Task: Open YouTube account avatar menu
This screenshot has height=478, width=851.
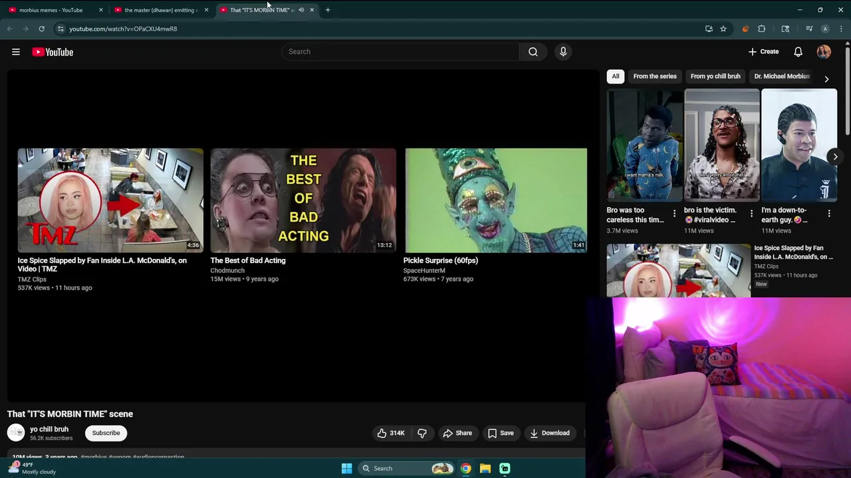Action: pos(824,52)
